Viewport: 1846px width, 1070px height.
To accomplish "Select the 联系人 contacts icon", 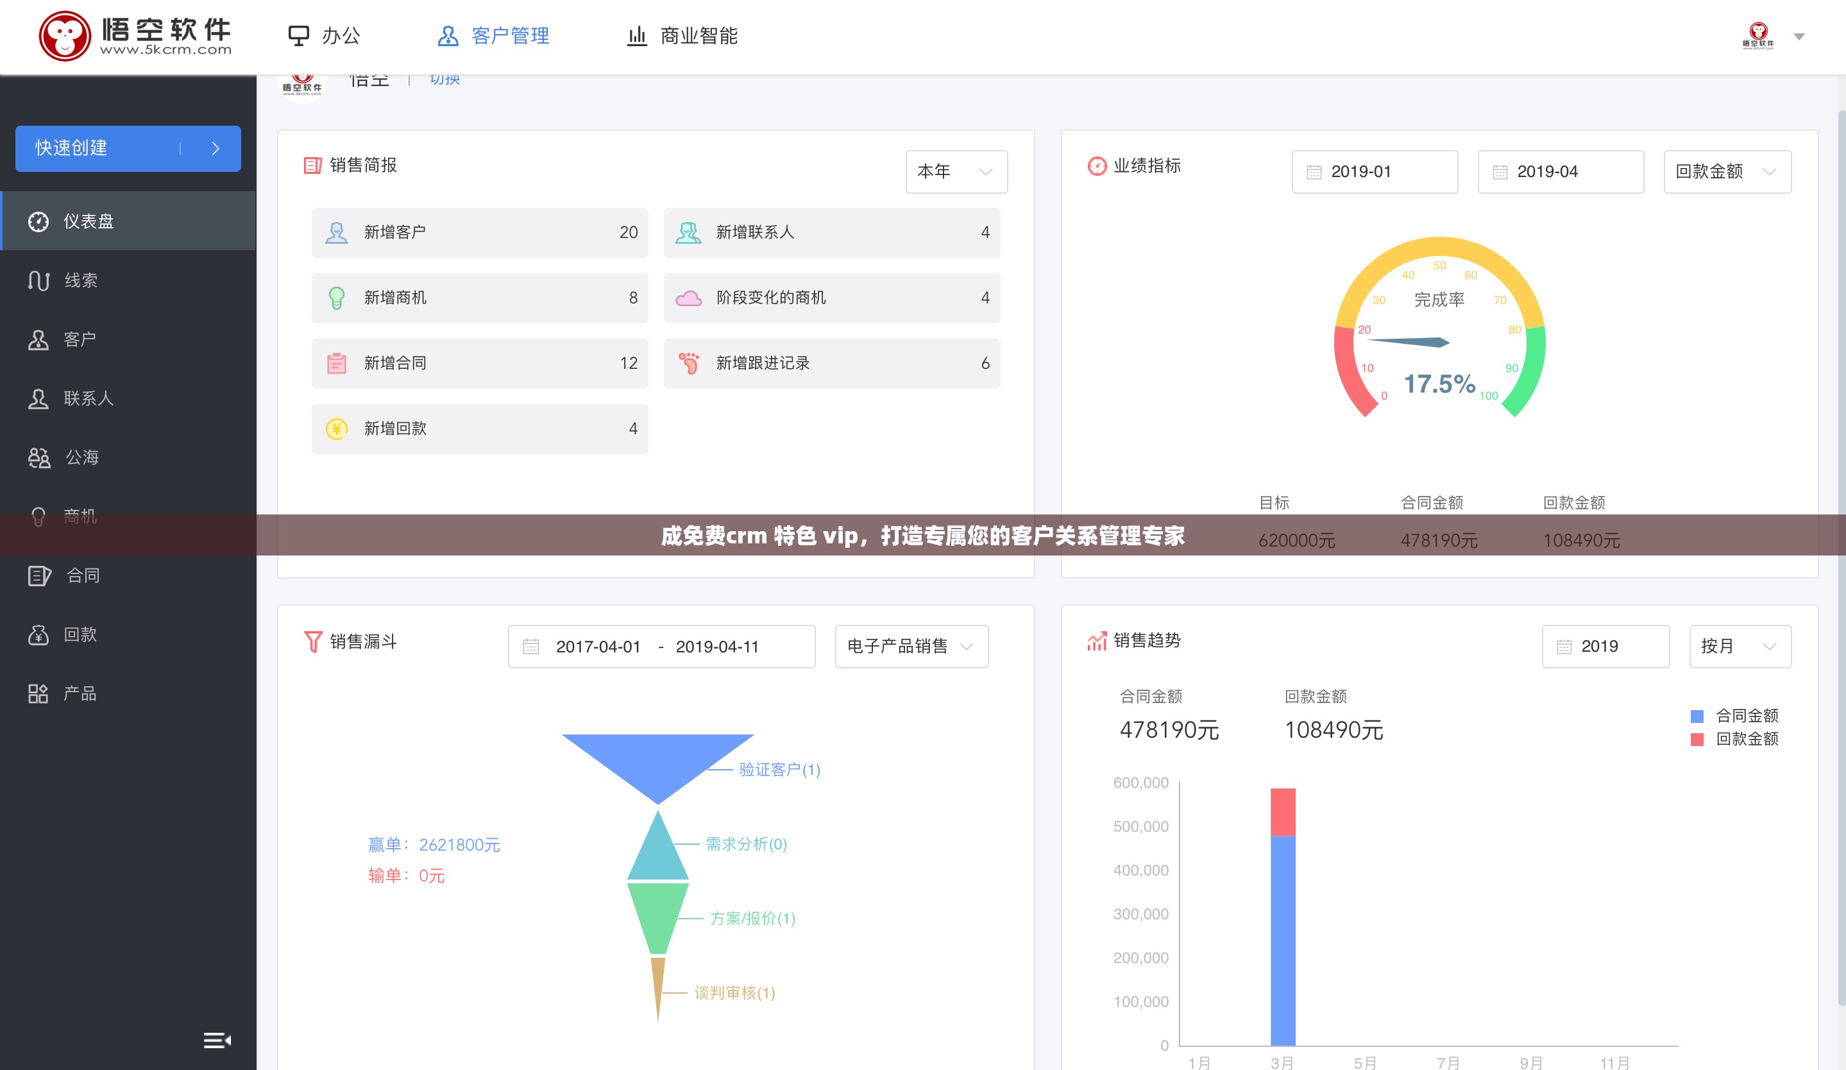I will point(88,398).
